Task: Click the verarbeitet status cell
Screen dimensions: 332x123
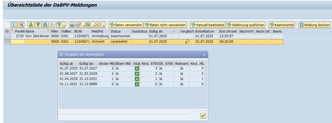Action: [x=121, y=42]
